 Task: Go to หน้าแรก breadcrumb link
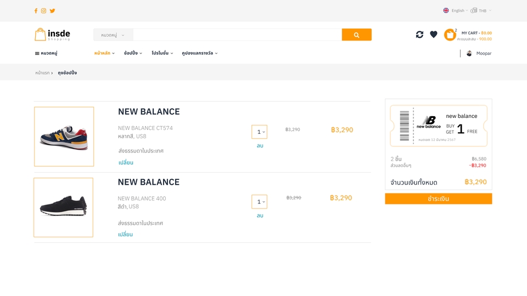coord(42,73)
